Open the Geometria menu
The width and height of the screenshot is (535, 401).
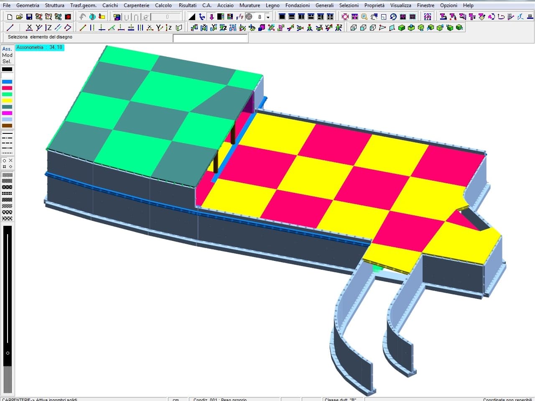[x=28, y=5]
